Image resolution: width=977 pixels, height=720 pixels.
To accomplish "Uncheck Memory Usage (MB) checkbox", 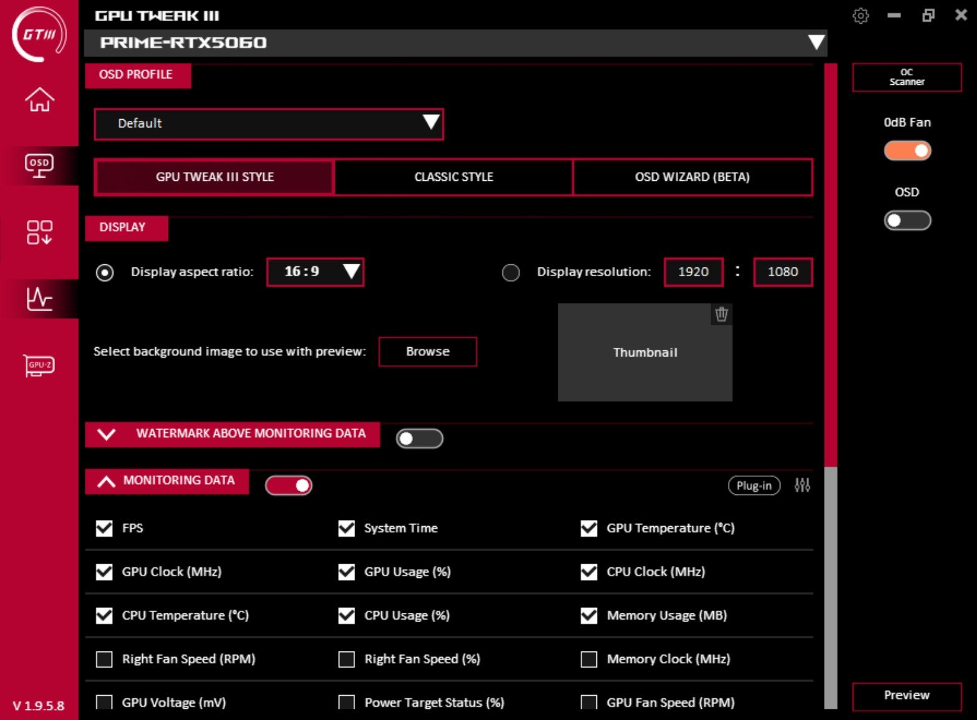I will [588, 616].
